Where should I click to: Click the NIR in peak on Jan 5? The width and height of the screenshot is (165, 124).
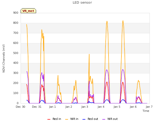123,21
